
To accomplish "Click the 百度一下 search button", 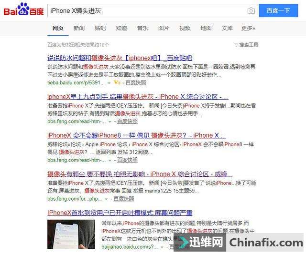I will tap(278, 10).
